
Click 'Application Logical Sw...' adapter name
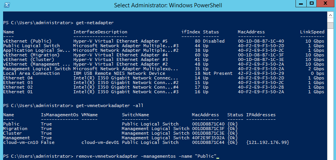pyautogui.click(x=36, y=50)
